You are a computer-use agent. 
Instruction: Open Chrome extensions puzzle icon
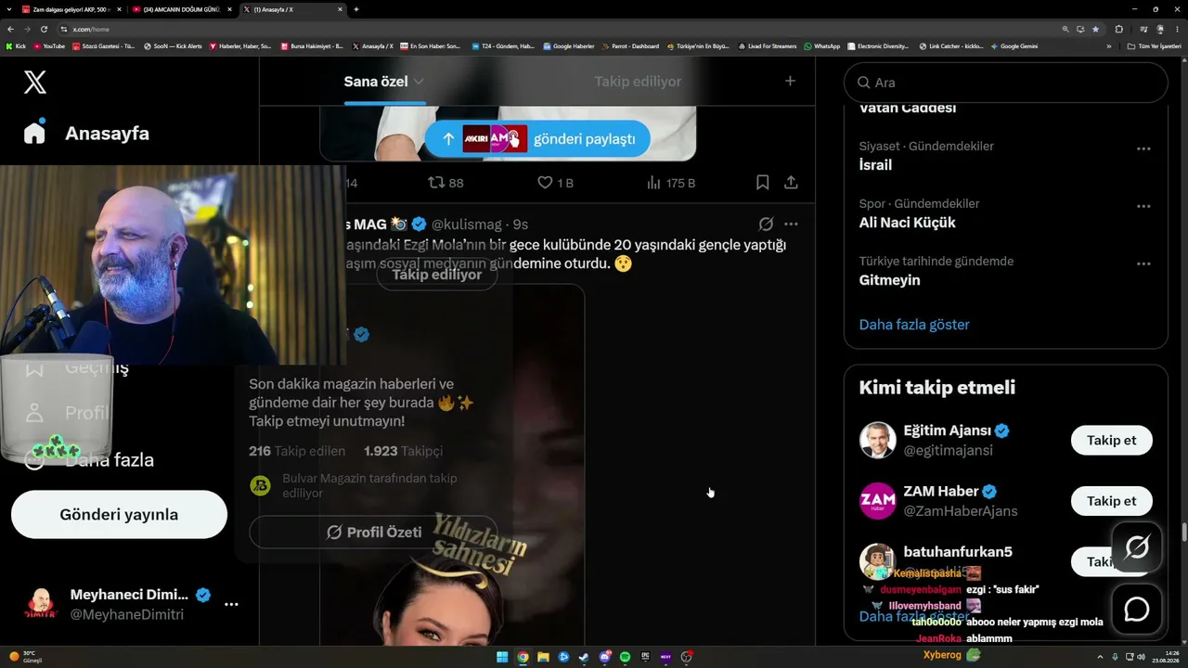tap(1118, 30)
